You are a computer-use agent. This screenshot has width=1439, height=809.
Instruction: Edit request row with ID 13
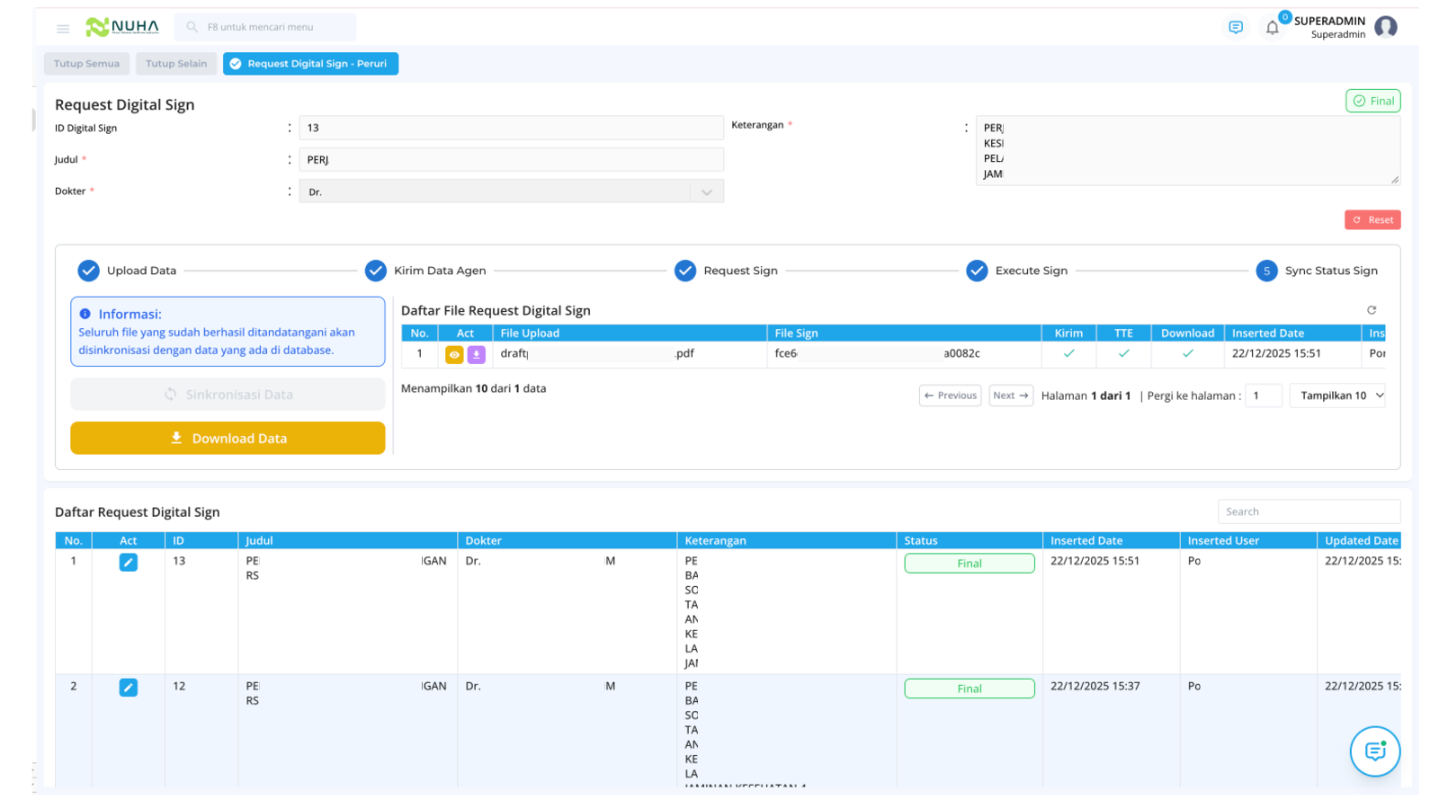click(129, 563)
